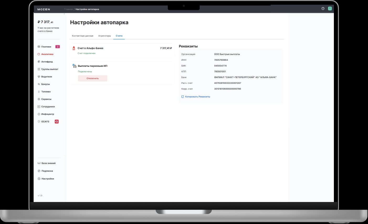Go to Главная in the breadcrumb

(69, 9)
